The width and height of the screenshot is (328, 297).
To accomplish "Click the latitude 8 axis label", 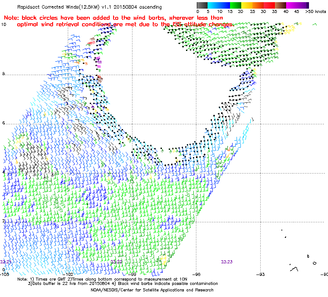I will (3, 74).
